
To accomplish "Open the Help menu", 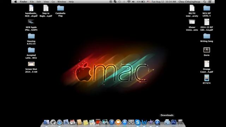I will pyautogui.click(x=71, y=1).
